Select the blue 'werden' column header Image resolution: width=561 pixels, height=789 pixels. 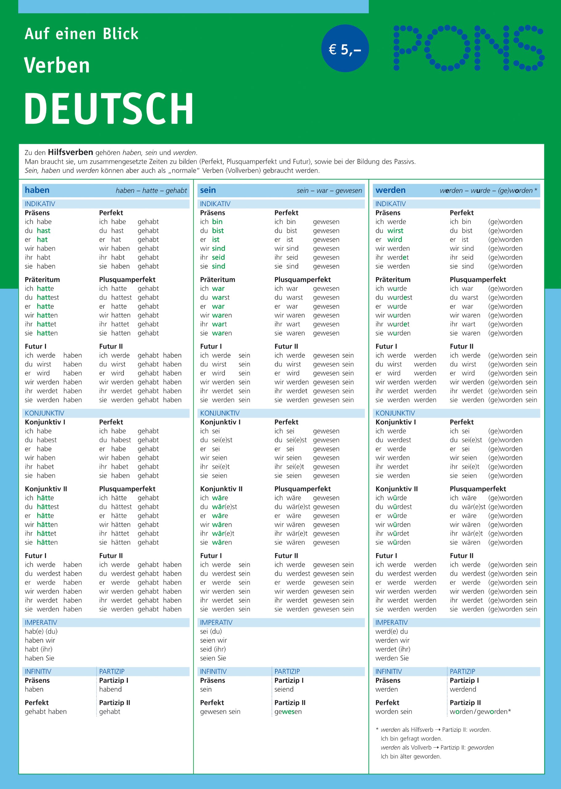pos(390,190)
